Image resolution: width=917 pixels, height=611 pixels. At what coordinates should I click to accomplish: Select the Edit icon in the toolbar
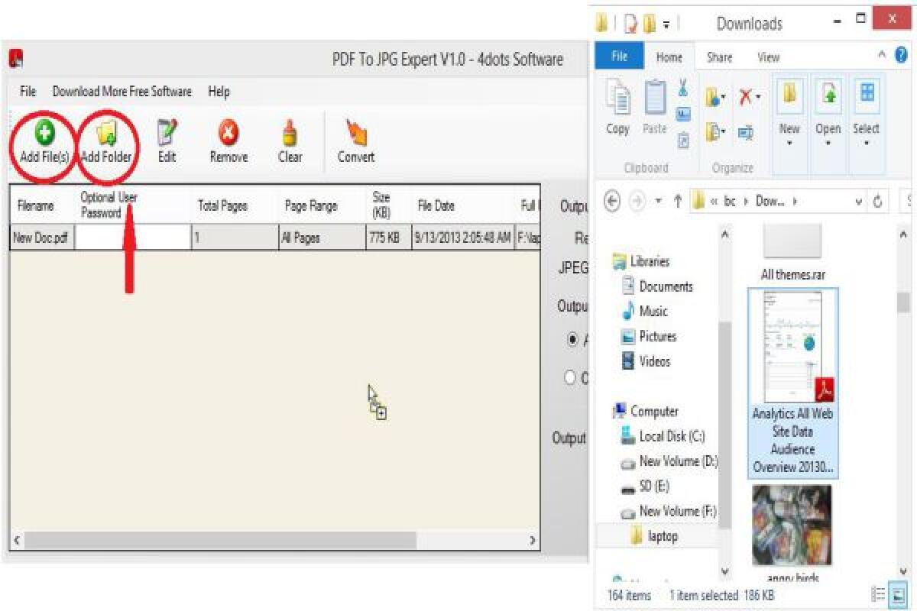[166, 137]
